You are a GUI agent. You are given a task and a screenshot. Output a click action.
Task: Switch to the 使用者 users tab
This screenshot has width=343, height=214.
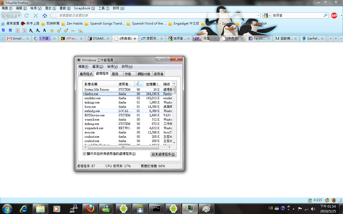(x=158, y=74)
